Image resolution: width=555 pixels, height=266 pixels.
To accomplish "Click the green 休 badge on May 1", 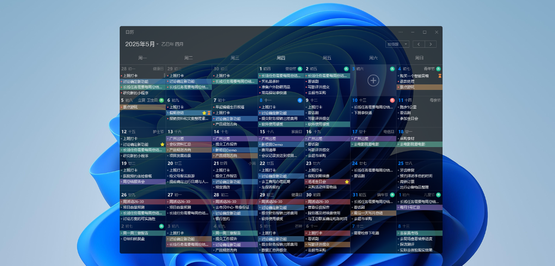I will [x=300, y=69].
